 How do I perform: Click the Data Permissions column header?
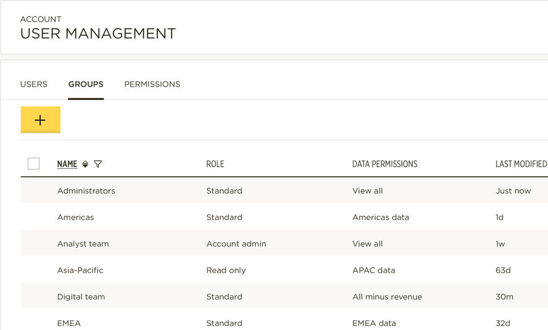385,164
